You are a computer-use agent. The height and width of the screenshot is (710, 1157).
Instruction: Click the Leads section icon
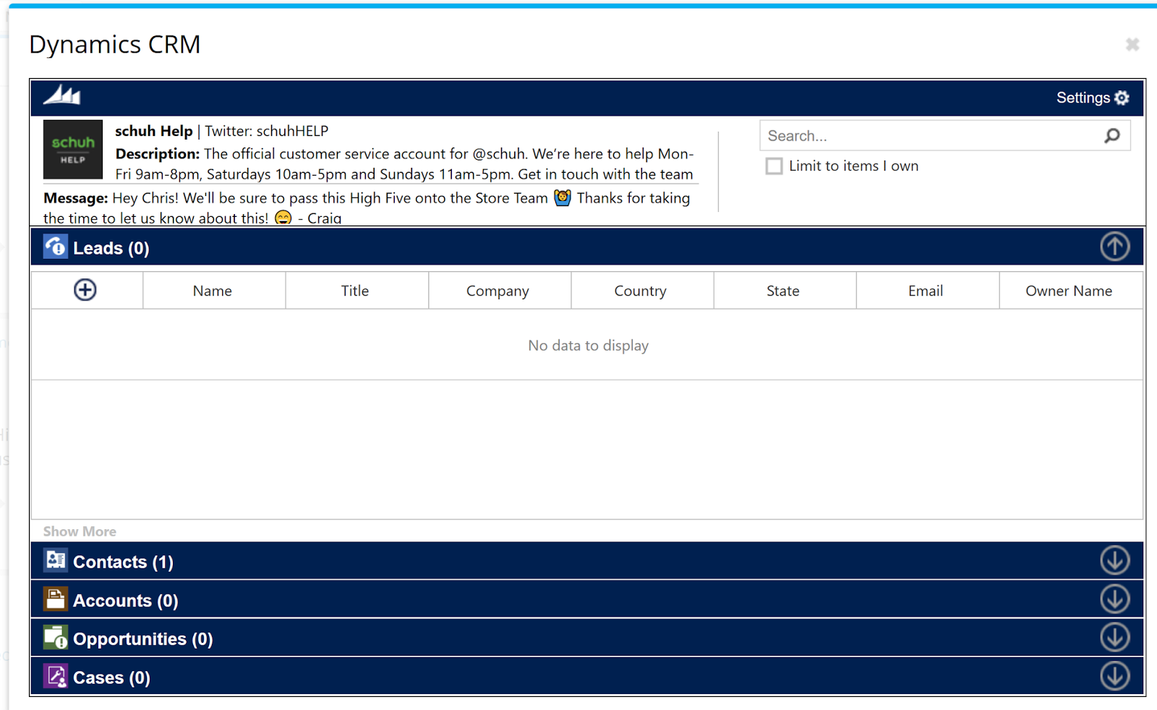[x=56, y=247]
